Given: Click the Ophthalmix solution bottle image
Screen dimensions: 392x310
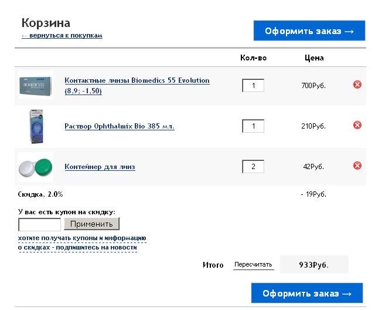Looking at the screenshot, I should (x=35, y=125).
